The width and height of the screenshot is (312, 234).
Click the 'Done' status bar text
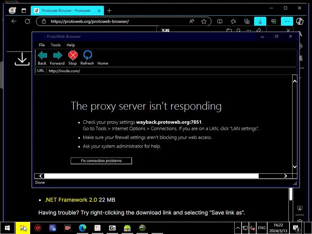pyautogui.click(x=40, y=183)
